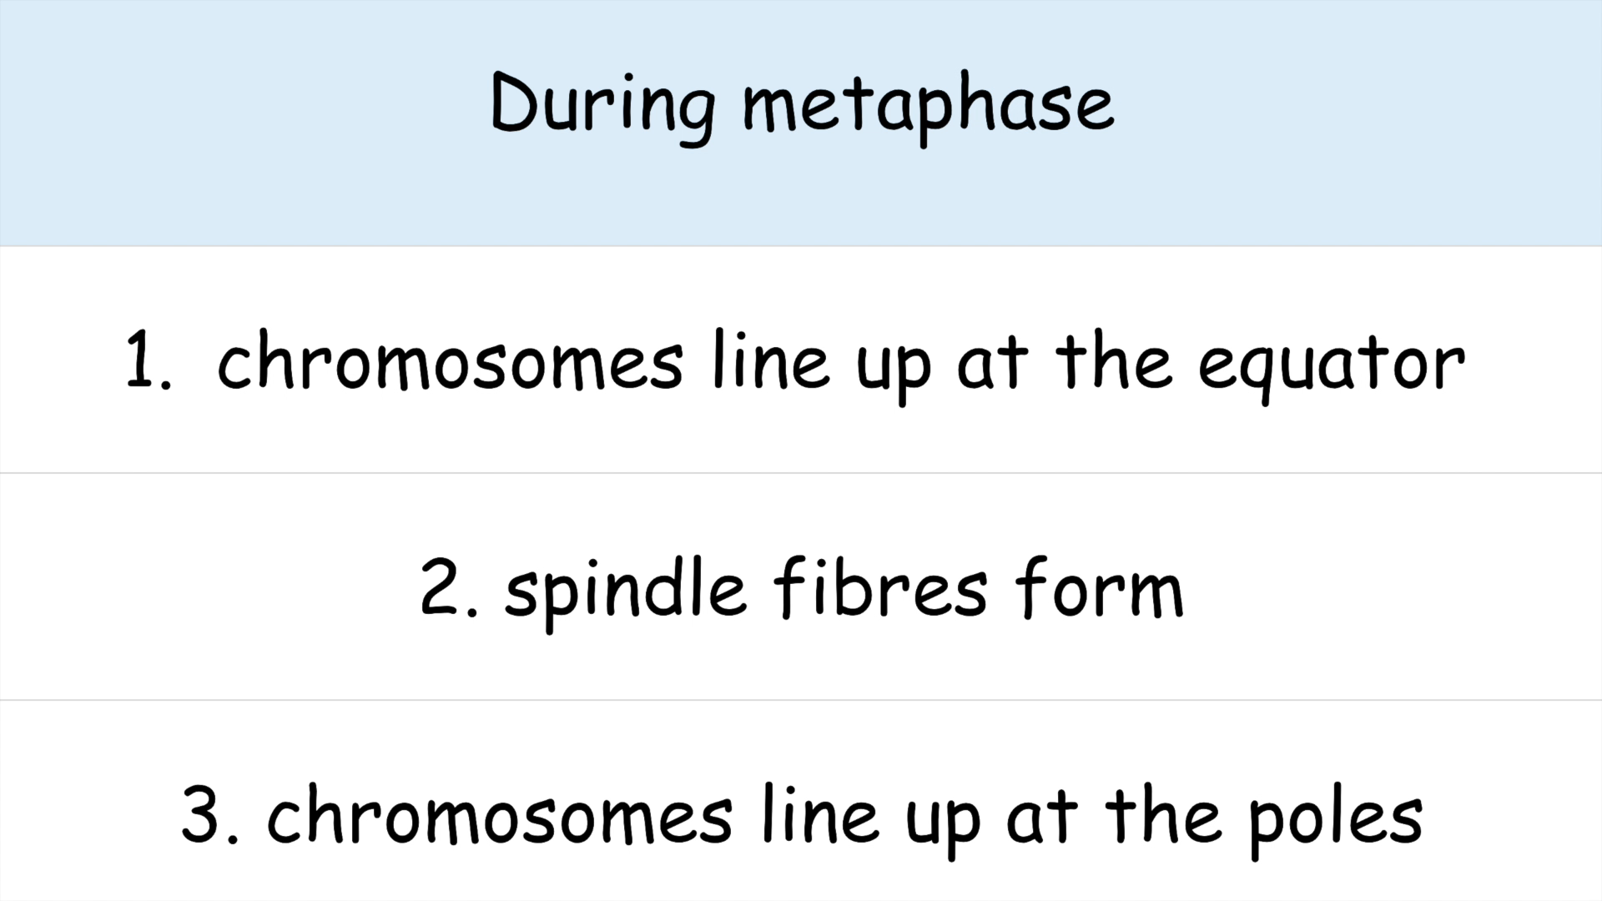Click the number "2." answer label

click(x=449, y=589)
